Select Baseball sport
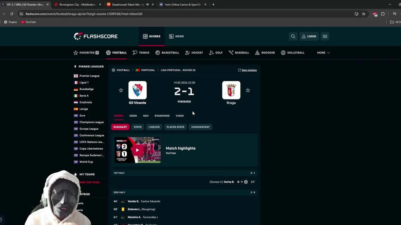The height and width of the screenshot is (225, 401). pyautogui.click(x=239, y=52)
